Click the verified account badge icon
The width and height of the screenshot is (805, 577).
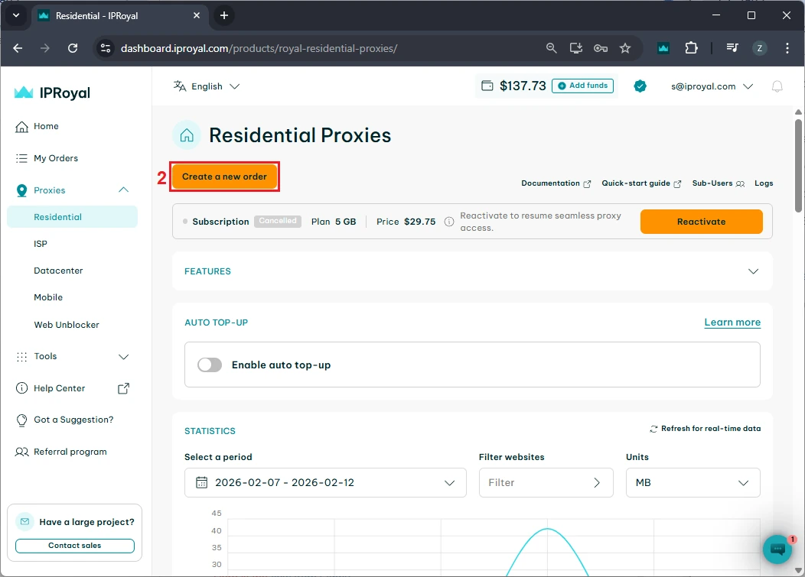[640, 86]
